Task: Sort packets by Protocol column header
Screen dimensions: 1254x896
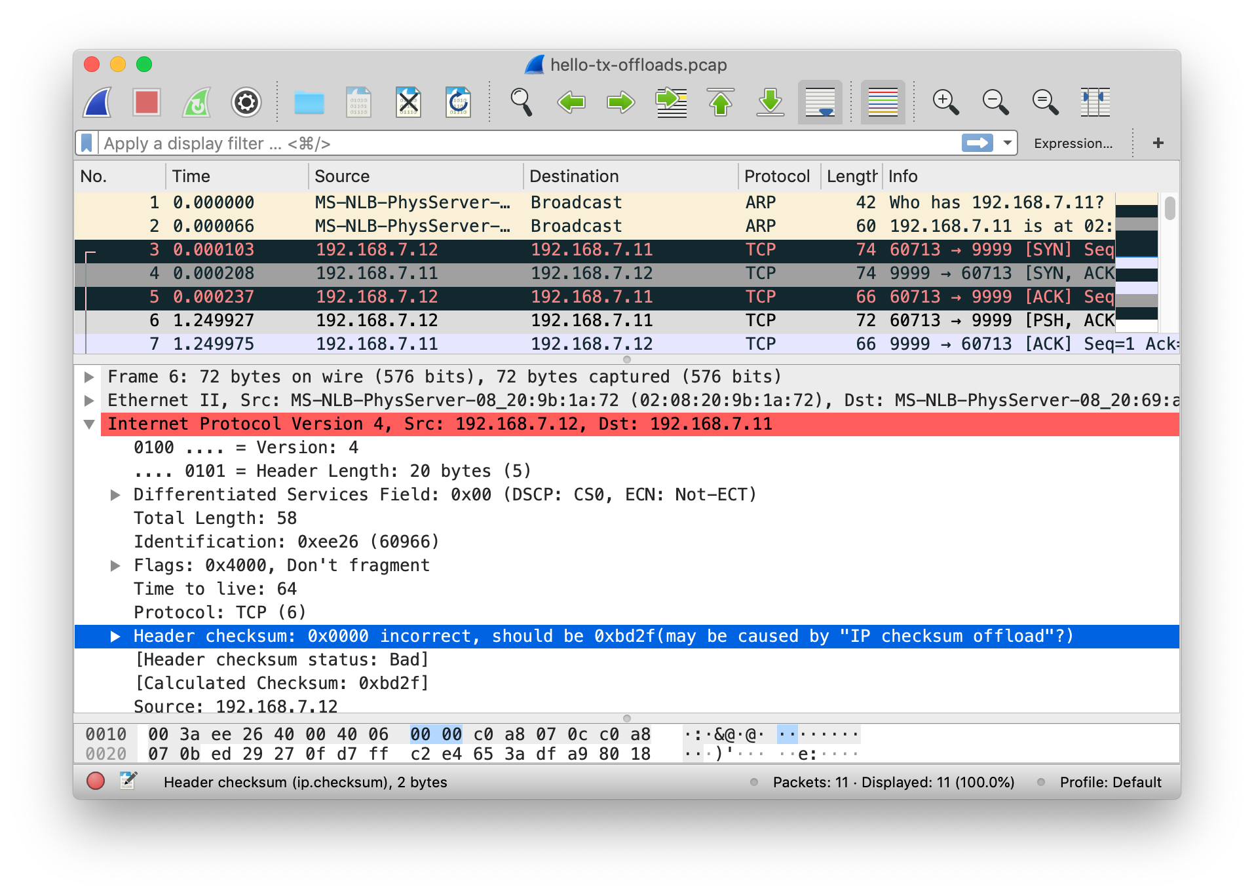Action: point(777,176)
